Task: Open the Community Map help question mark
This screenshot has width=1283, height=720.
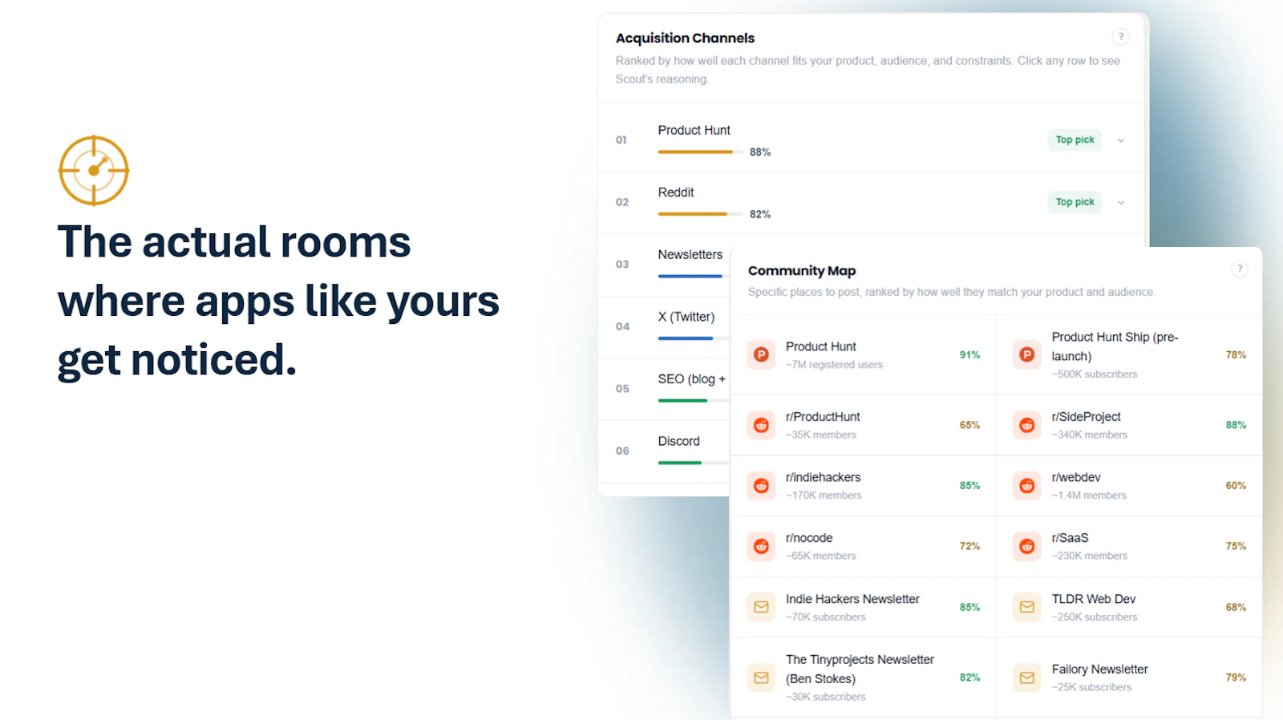Action: tap(1240, 269)
